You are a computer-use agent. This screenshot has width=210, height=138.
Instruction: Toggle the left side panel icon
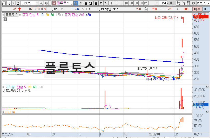tap(4, 3)
